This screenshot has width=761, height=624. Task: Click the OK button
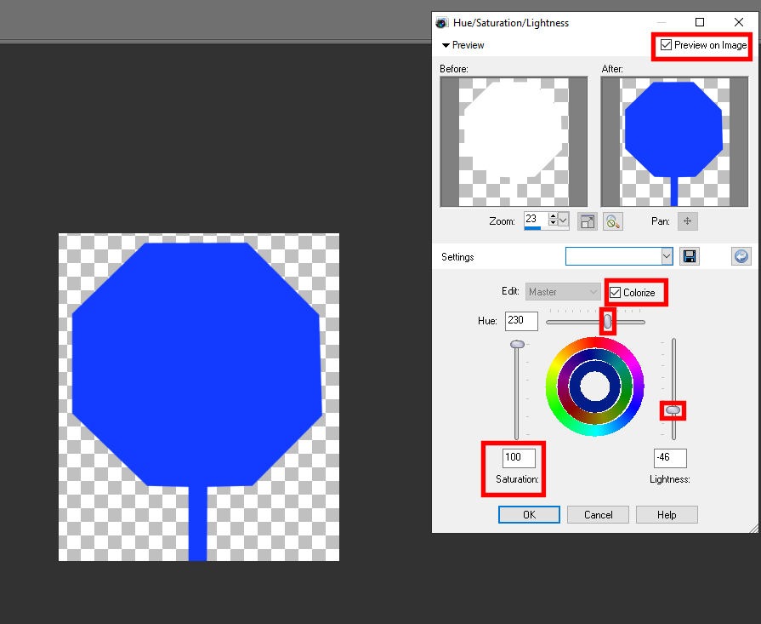click(x=529, y=515)
